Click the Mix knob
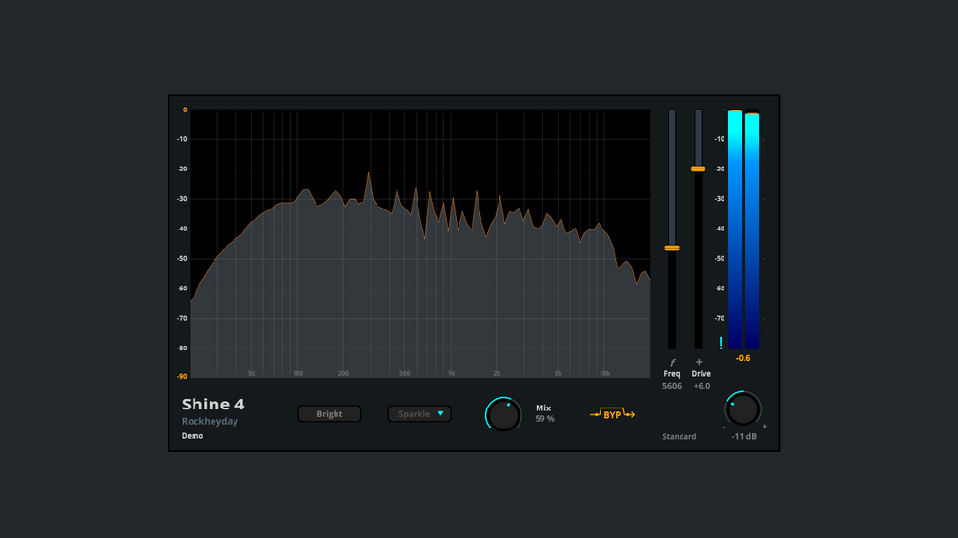The height and width of the screenshot is (538, 958). (x=503, y=414)
